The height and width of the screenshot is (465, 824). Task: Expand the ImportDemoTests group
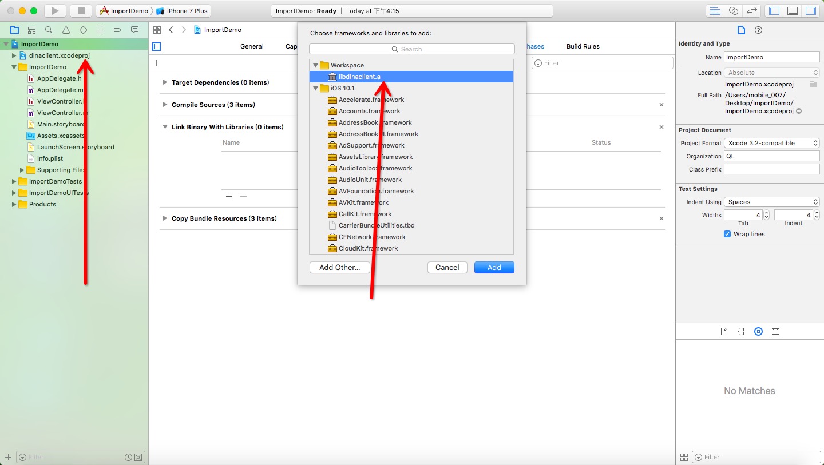pos(14,181)
